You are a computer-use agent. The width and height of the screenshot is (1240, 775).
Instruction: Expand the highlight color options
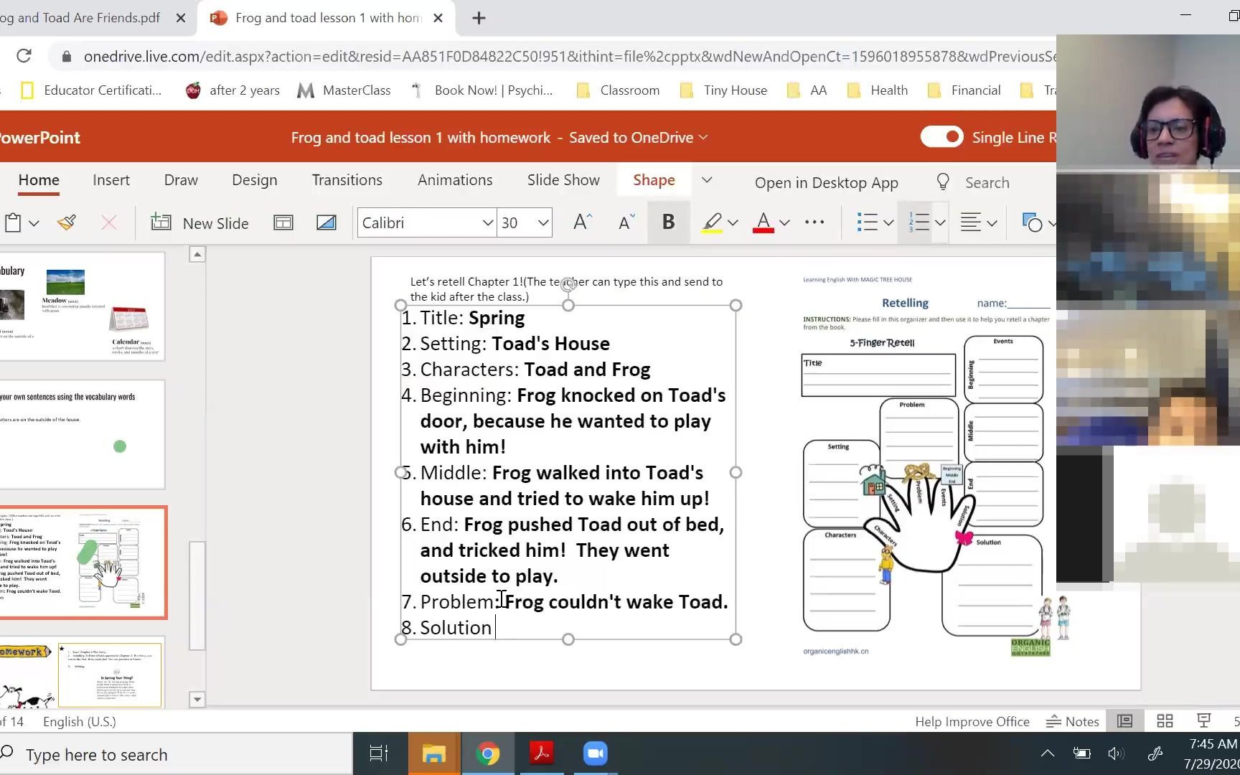pyautogui.click(x=733, y=223)
